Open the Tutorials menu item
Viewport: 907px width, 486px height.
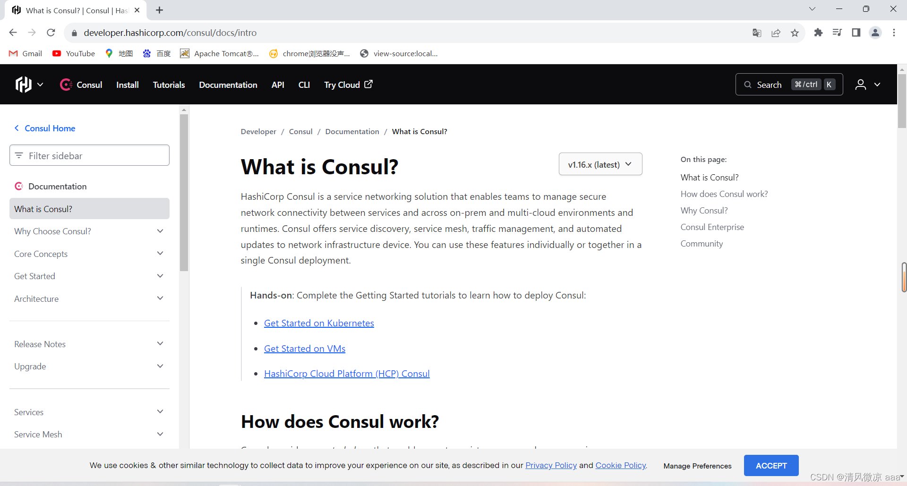click(169, 85)
